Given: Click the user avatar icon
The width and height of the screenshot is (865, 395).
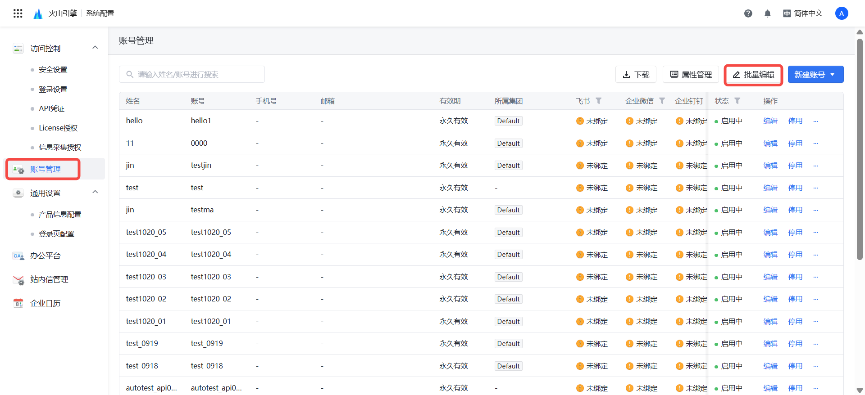Looking at the screenshot, I should pos(841,13).
